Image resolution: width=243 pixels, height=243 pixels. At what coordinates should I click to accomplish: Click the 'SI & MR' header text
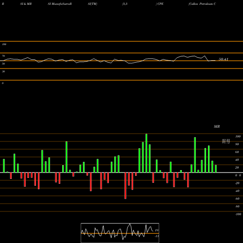coord(26,4)
